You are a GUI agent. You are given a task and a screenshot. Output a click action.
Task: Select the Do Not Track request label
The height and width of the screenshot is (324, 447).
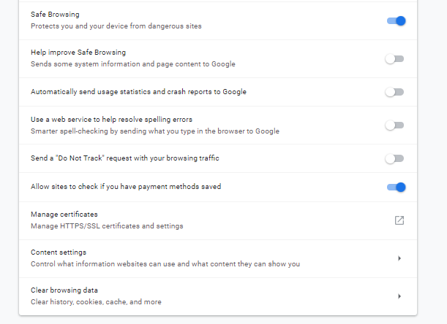pyautogui.click(x=125, y=158)
